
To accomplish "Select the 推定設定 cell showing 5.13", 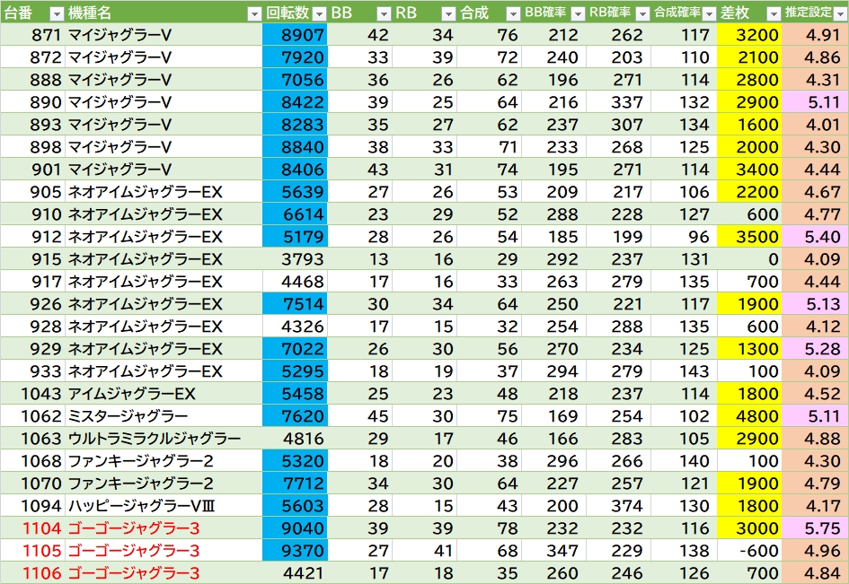I will tap(815, 304).
